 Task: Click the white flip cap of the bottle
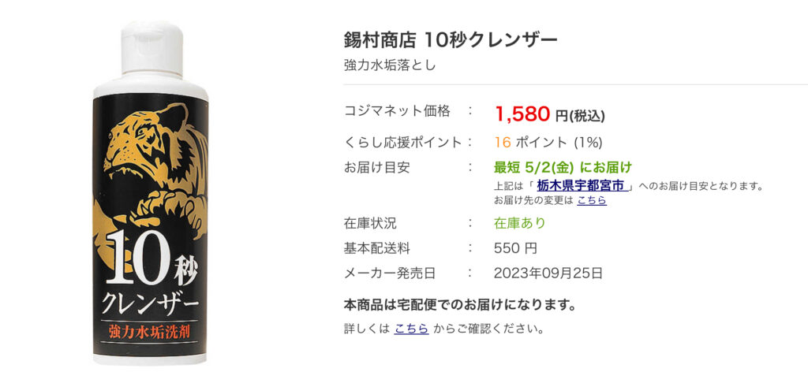tap(152, 49)
